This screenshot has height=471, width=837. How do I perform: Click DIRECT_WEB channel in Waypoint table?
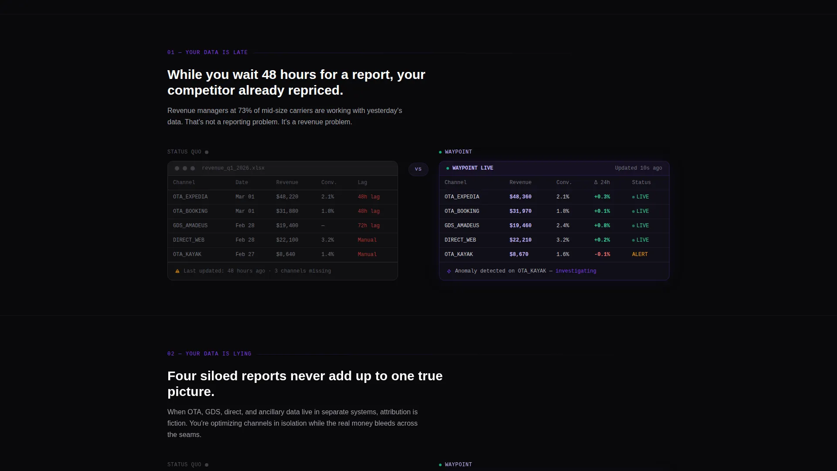pos(460,240)
